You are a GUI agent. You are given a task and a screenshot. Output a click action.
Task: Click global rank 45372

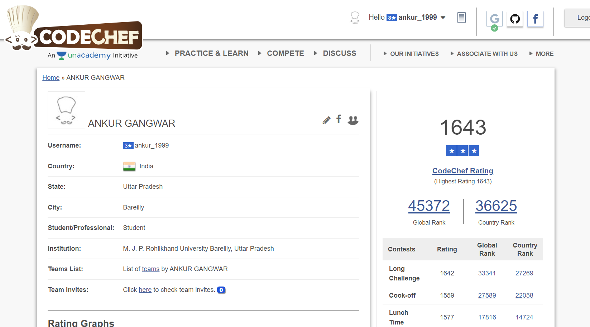pos(429,206)
